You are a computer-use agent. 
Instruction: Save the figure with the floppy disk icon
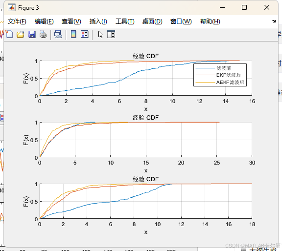pos(32,34)
